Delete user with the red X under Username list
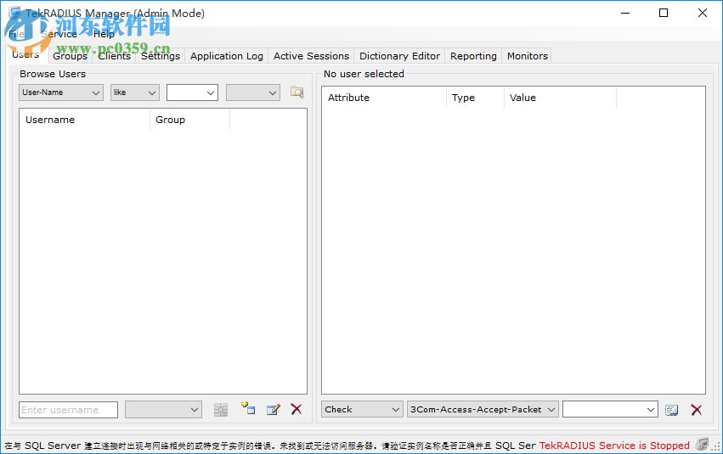 [297, 409]
